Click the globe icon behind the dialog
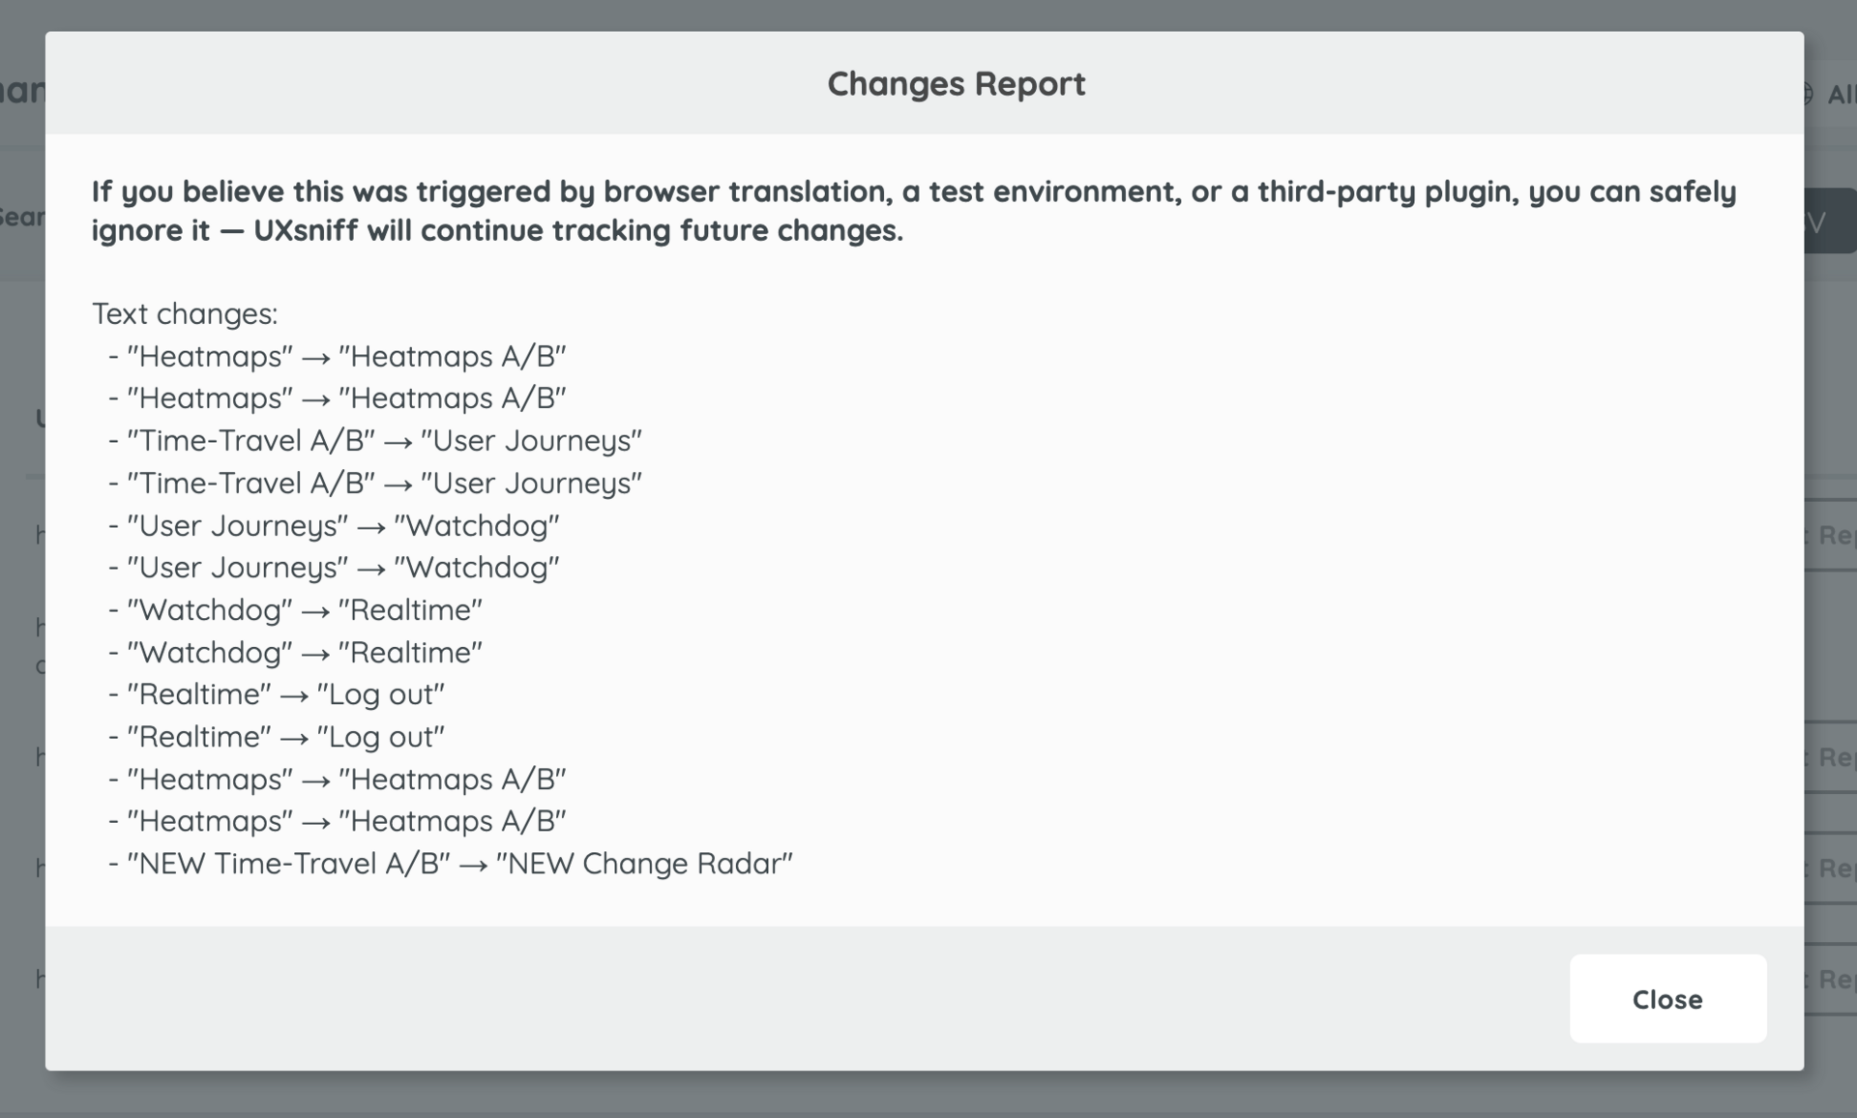Image resolution: width=1857 pixels, height=1118 pixels. tap(1808, 94)
